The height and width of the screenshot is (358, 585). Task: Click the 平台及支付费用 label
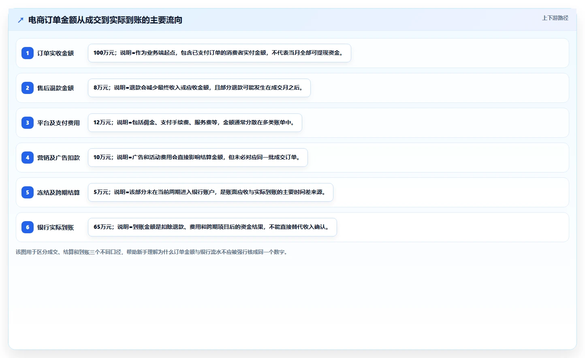58,123
